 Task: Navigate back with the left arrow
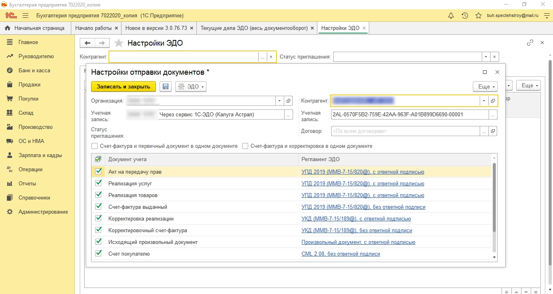pos(87,43)
